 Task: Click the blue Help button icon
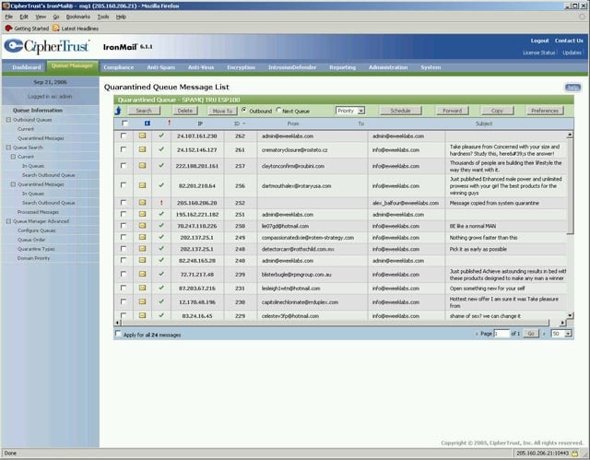(x=572, y=88)
